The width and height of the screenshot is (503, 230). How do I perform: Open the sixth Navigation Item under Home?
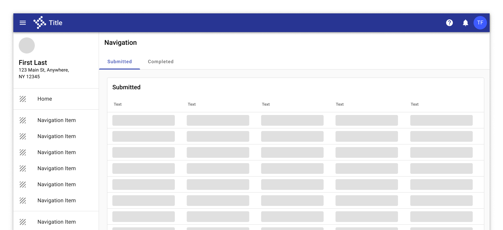(x=56, y=201)
